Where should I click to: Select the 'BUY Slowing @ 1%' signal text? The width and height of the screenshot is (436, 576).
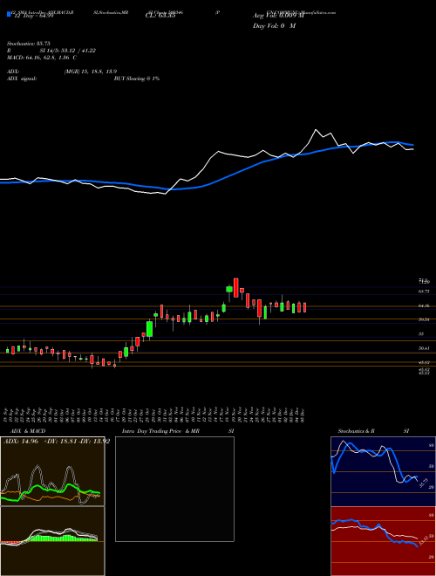coord(137,79)
